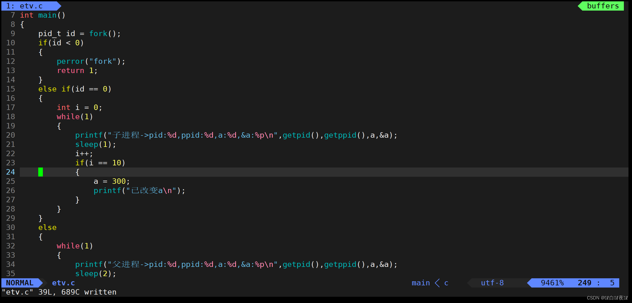Place cursor on 'fork' call on line 9
Image resolution: width=632 pixels, height=303 pixels.
click(x=98, y=34)
